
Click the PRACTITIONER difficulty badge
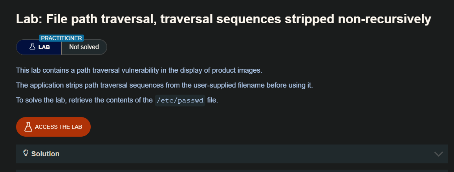pyautogui.click(x=61, y=38)
